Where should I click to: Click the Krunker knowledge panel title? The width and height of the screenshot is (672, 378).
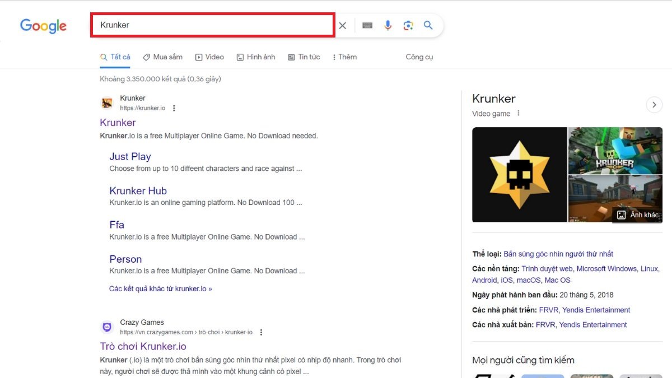pyautogui.click(x=494, y=99)
